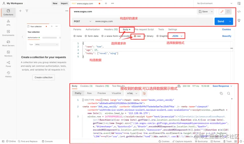244x144 pixels.
Task: Open the POST method dropdown
Action: coord(82,21)
